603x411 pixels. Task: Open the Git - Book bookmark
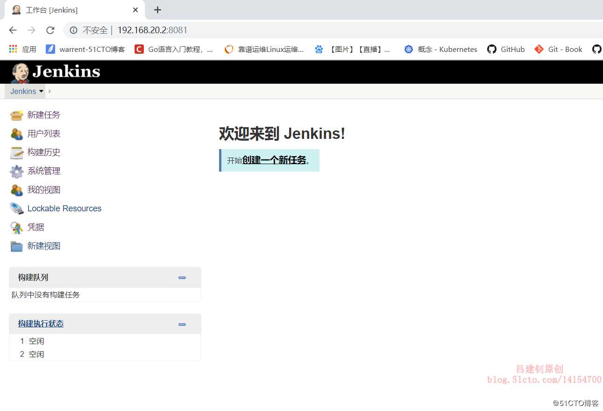[x=559, y=49]
